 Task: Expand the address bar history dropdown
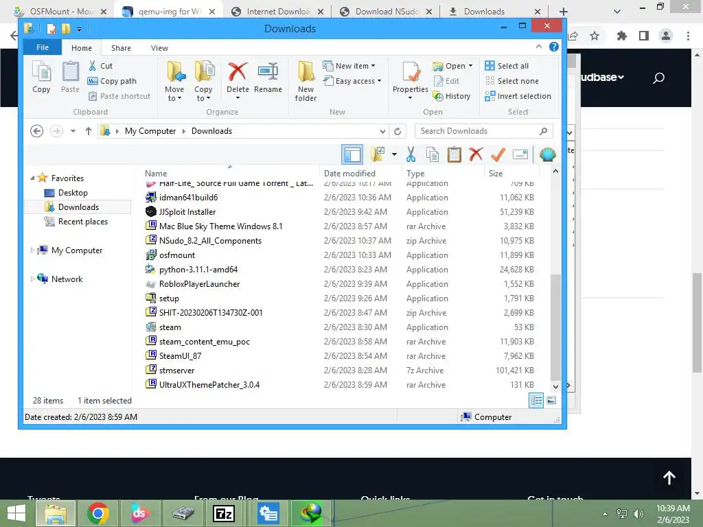click(382, 131)
